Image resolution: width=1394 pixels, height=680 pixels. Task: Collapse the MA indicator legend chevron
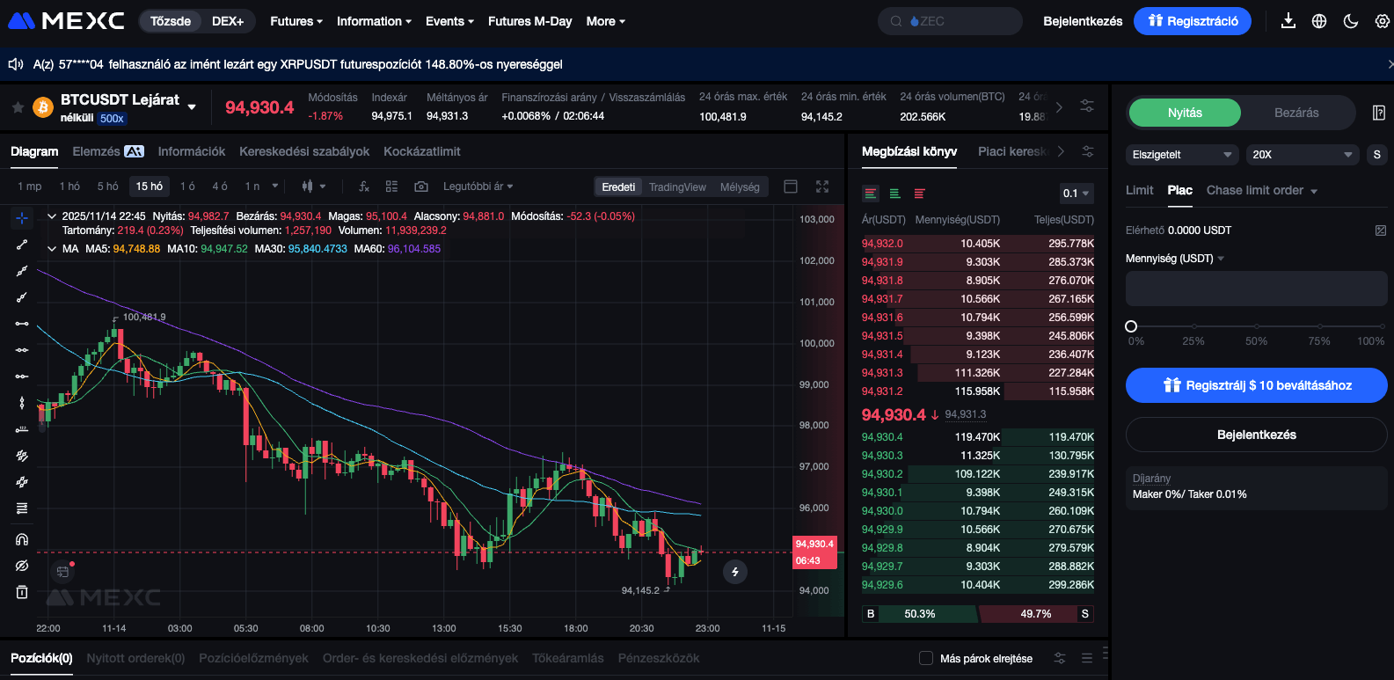[52, 249]
